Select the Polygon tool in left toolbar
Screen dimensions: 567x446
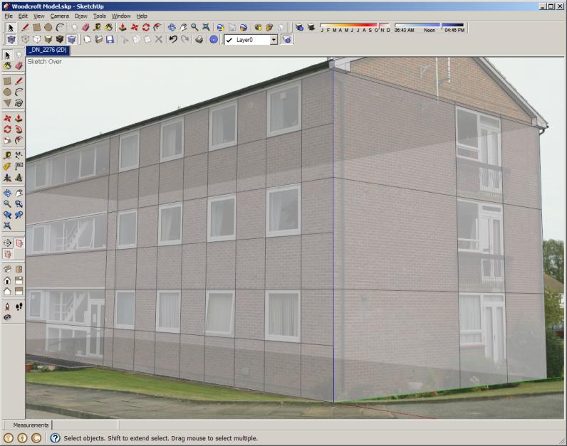(7, 103)
